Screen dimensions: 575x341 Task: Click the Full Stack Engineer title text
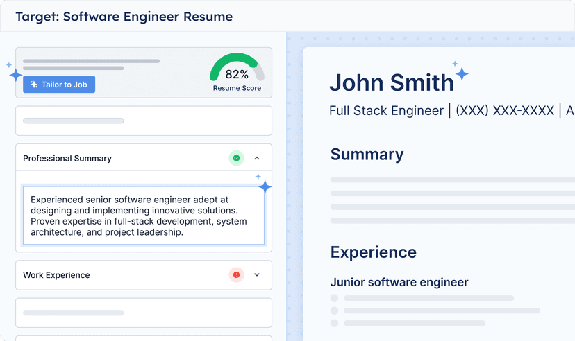386,110
